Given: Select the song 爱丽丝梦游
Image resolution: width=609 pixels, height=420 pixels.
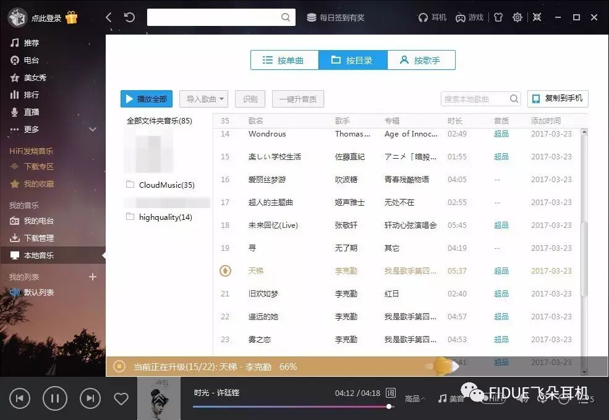Looking at the screenshot, I should [267, 179].
